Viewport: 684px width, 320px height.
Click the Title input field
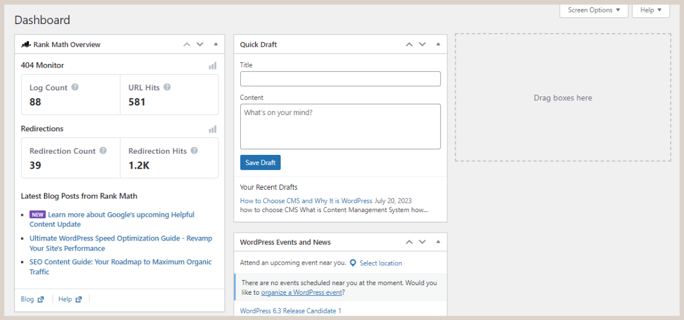(x=340, y=79)
